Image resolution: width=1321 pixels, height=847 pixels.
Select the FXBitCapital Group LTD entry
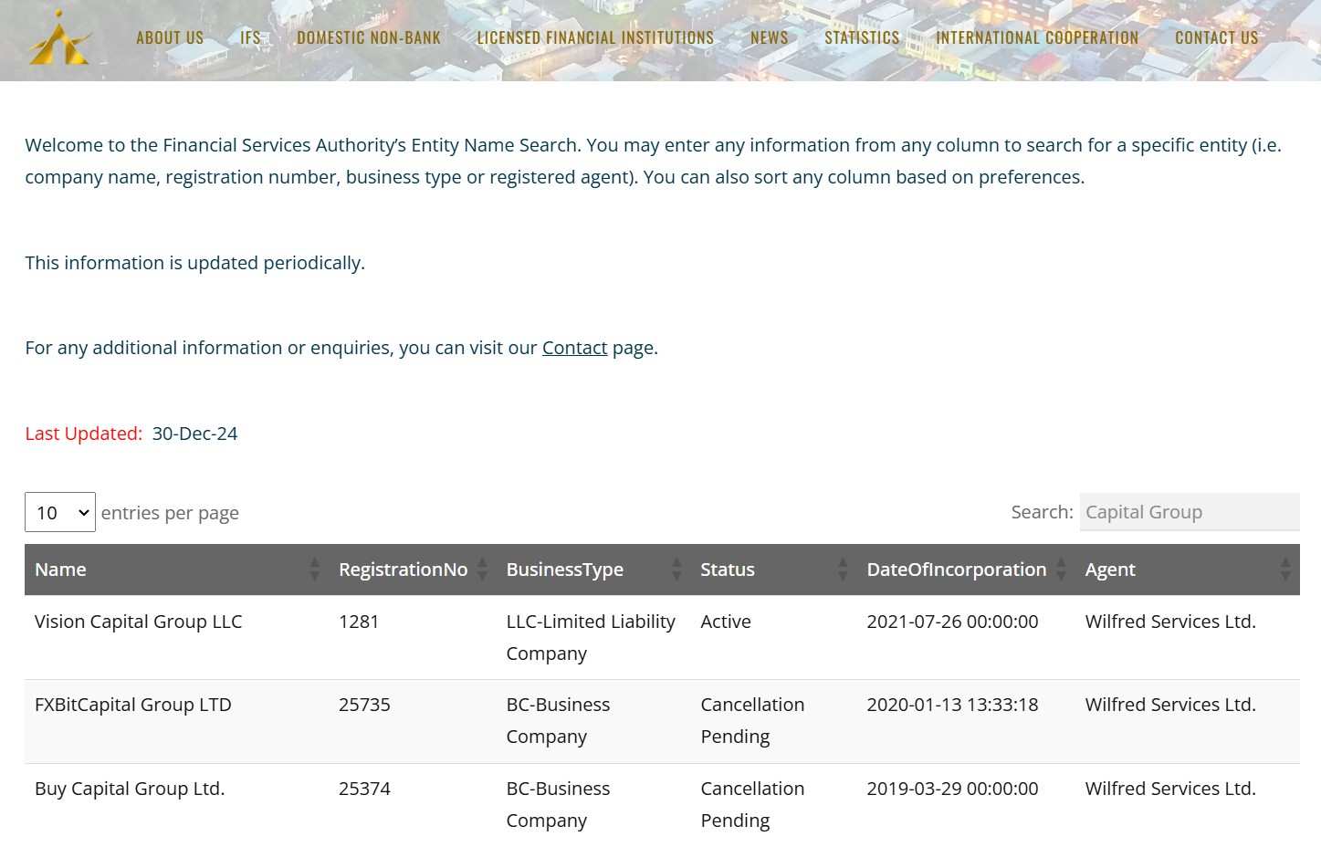point(133,705)
